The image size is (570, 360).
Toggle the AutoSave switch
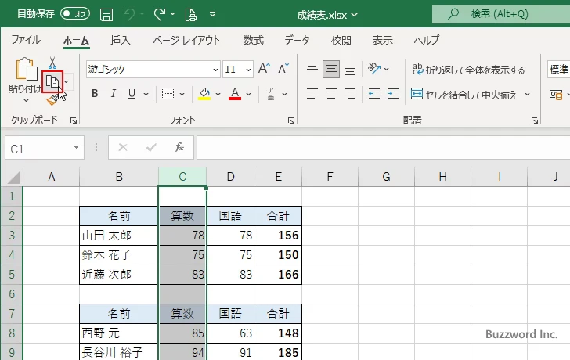(75, 14)
